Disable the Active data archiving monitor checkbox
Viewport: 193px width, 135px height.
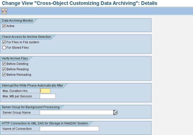click(x=4, y=26)
